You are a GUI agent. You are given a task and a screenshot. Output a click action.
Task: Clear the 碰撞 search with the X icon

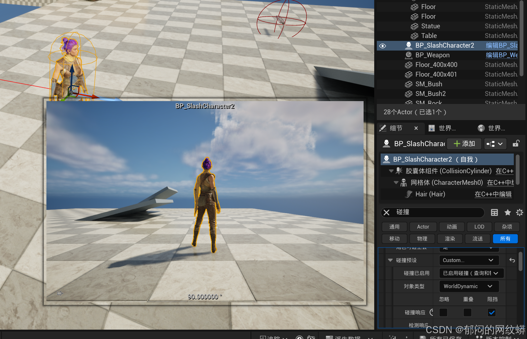click(x=386, y=212)
